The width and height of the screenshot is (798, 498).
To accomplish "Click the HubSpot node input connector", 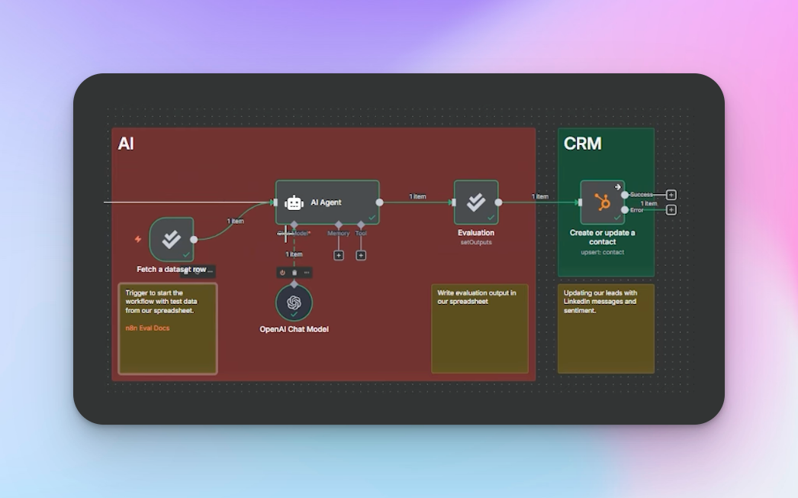I will (x=580, y=202).
